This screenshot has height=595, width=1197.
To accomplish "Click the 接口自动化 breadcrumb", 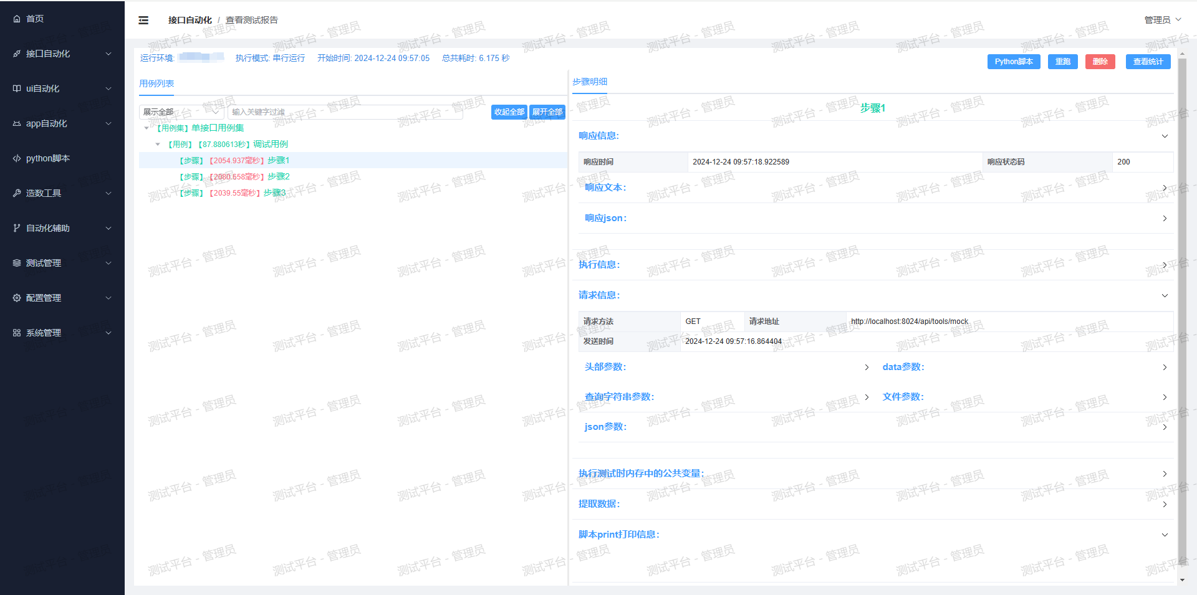I will 190,20.
